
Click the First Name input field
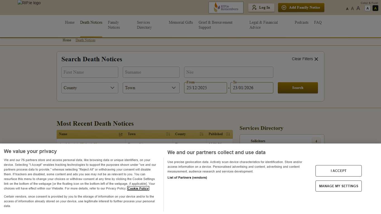90,72
